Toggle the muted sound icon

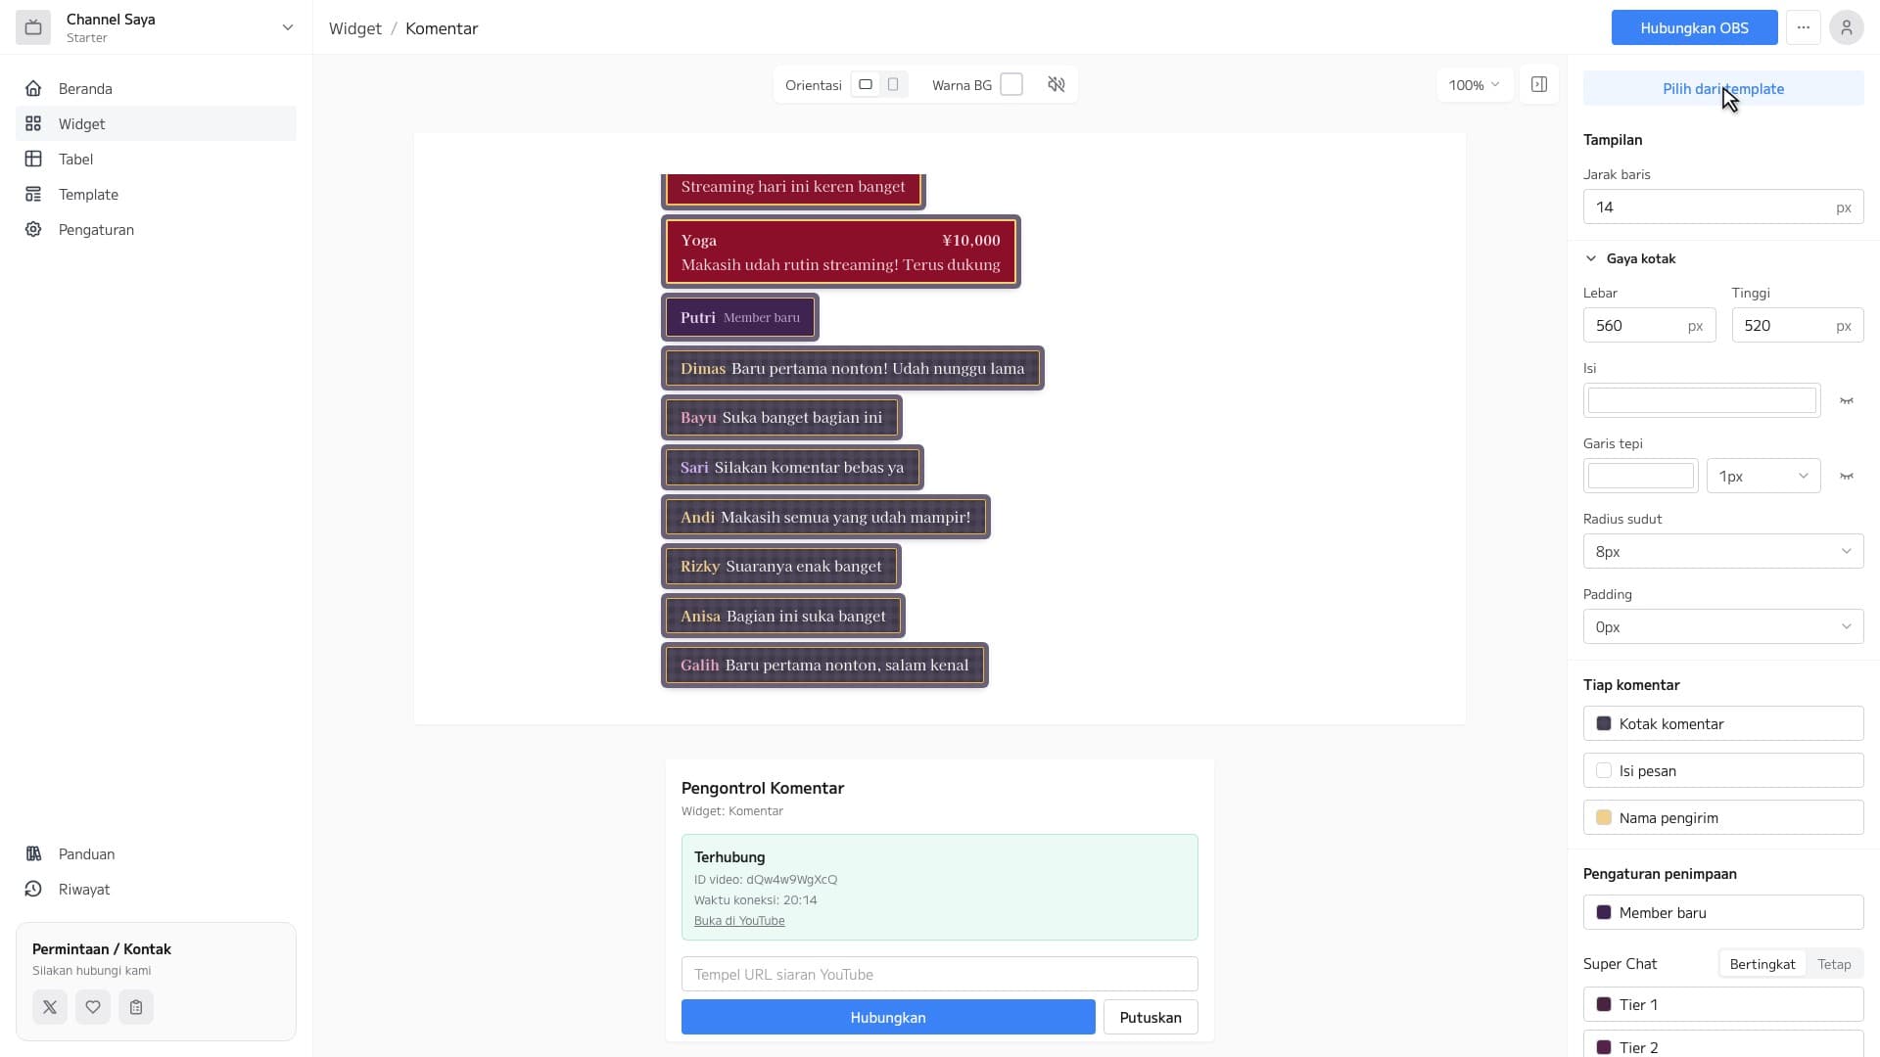click(x=1056, y=85)
